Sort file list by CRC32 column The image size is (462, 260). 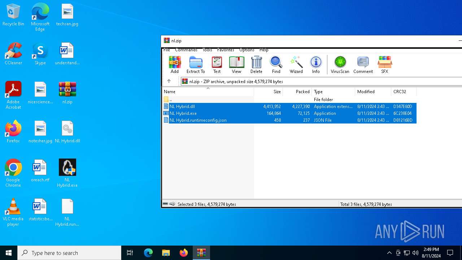(404, 92)
